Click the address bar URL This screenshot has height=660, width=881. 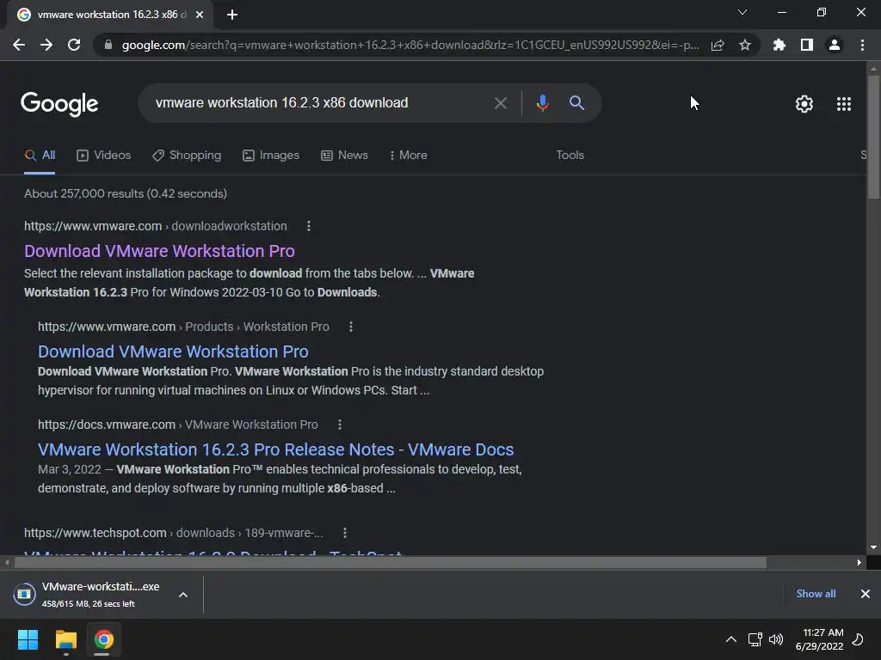pos(410,45)
